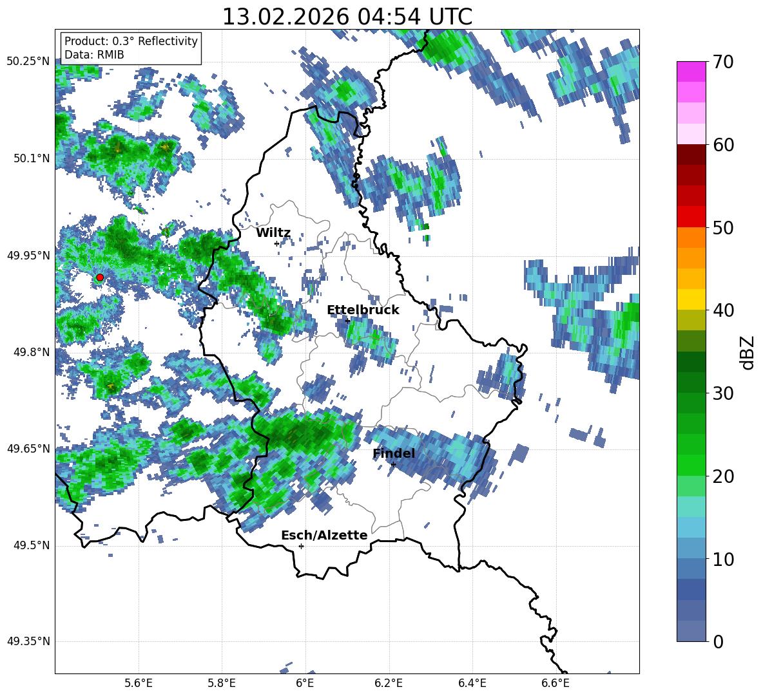The image size is (763, 696).
Task: Click the 'Data: RMIB' text
Action: pos(94,55)
